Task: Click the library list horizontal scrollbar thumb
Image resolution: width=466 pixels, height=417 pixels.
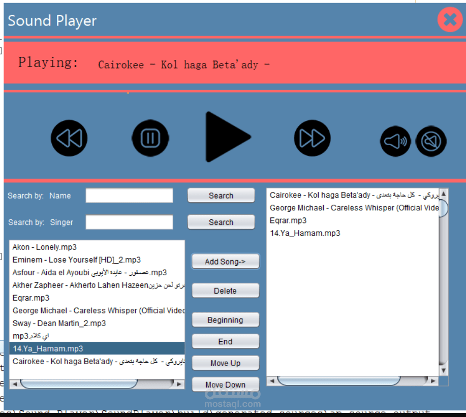Action: click(79, 384)
